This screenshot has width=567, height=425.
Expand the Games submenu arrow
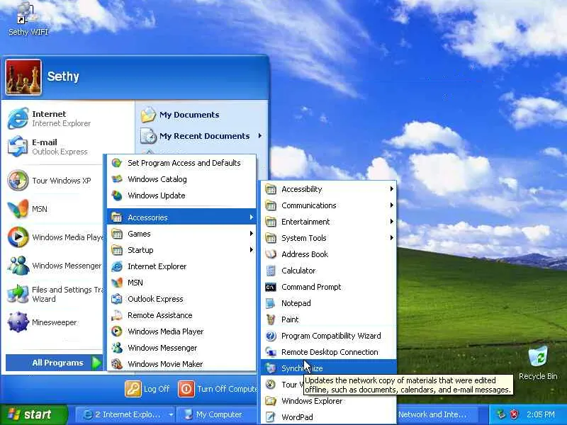tap(252, 234)
